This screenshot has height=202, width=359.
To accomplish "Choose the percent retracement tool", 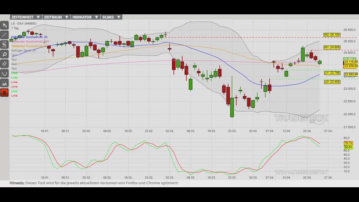I will click(x=5, y=44).
